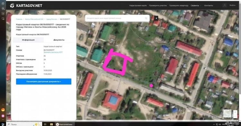The height and width of the screenshot is (126, 241).
Task: Select the Информация tab
Action: pyautogui.click(x=28, y=40)
